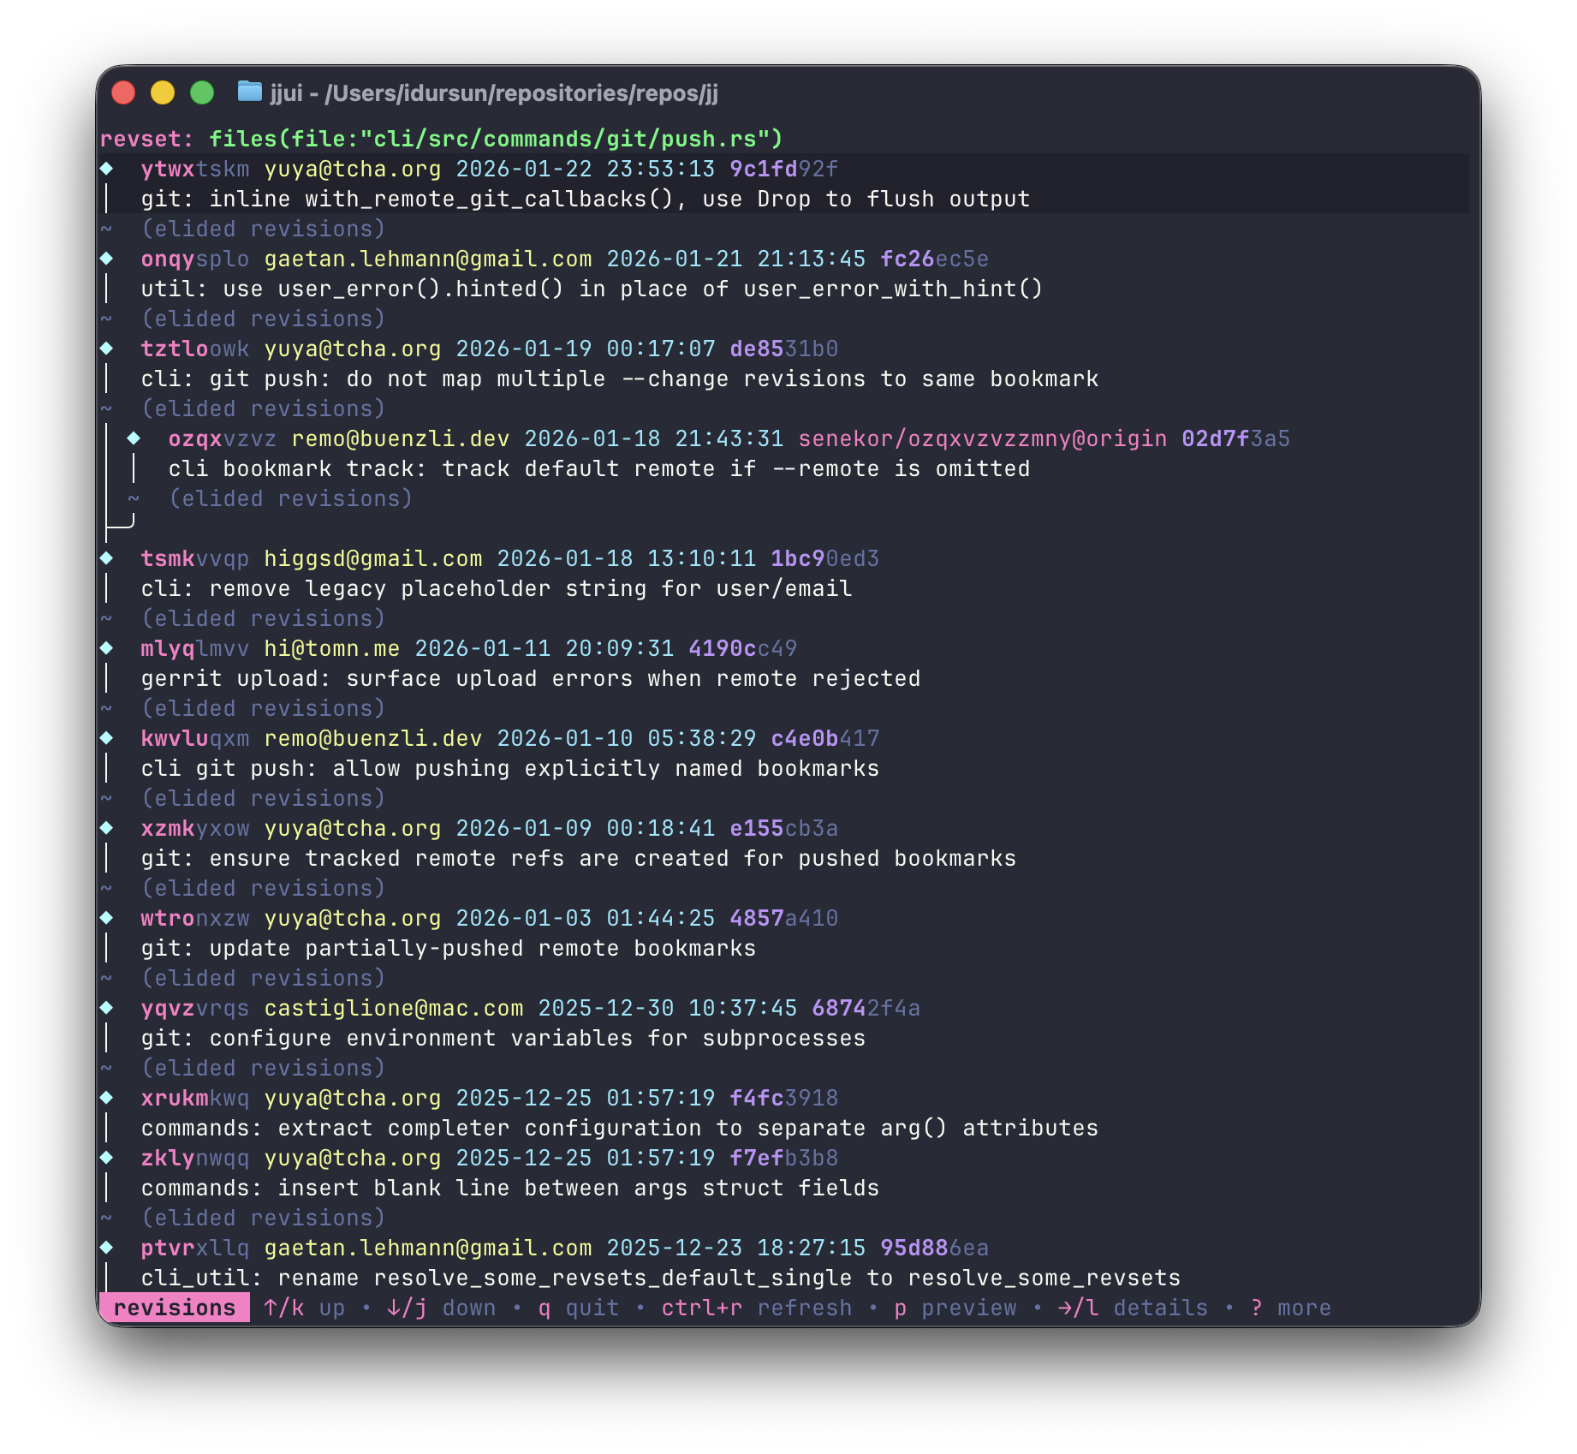Select the diamond marker beside tsmkvvqp
This screenshot has width=1577, height=1454.
(x=107, y=558)
